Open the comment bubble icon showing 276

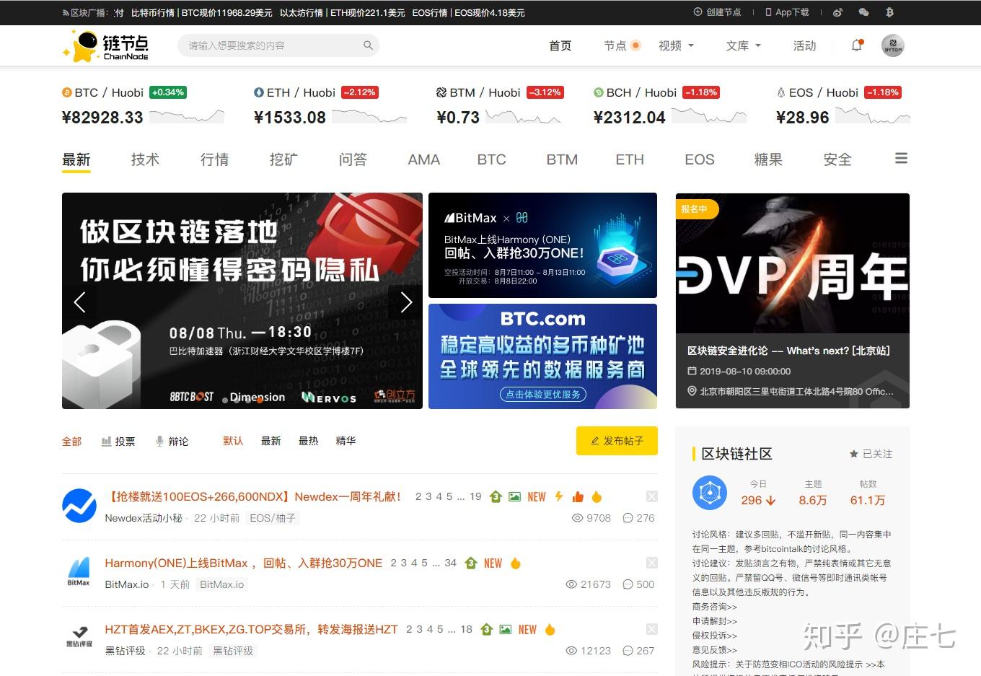click(x=626, y=518)
